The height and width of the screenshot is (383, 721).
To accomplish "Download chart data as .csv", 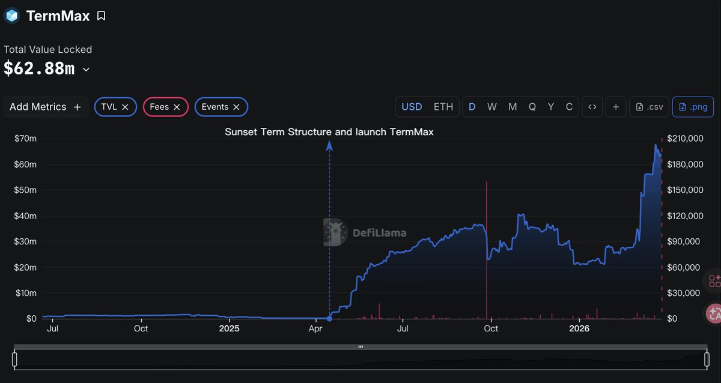I will [x=649, y=107].
